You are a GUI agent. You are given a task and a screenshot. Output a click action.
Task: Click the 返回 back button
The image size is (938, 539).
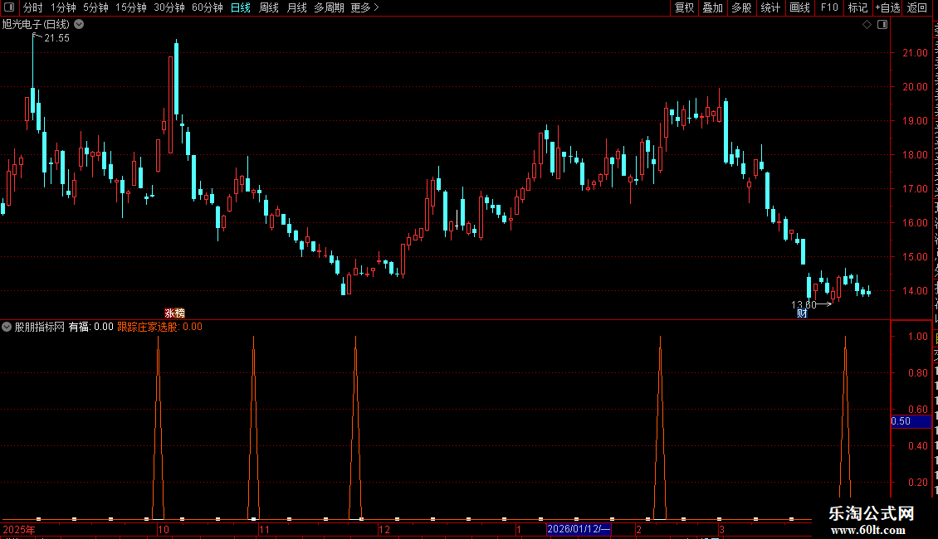[916, 7]
